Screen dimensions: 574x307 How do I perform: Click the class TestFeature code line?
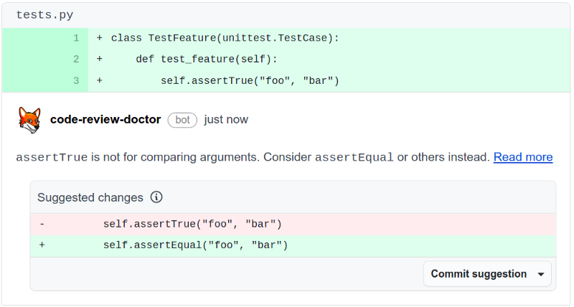[225, 38]
